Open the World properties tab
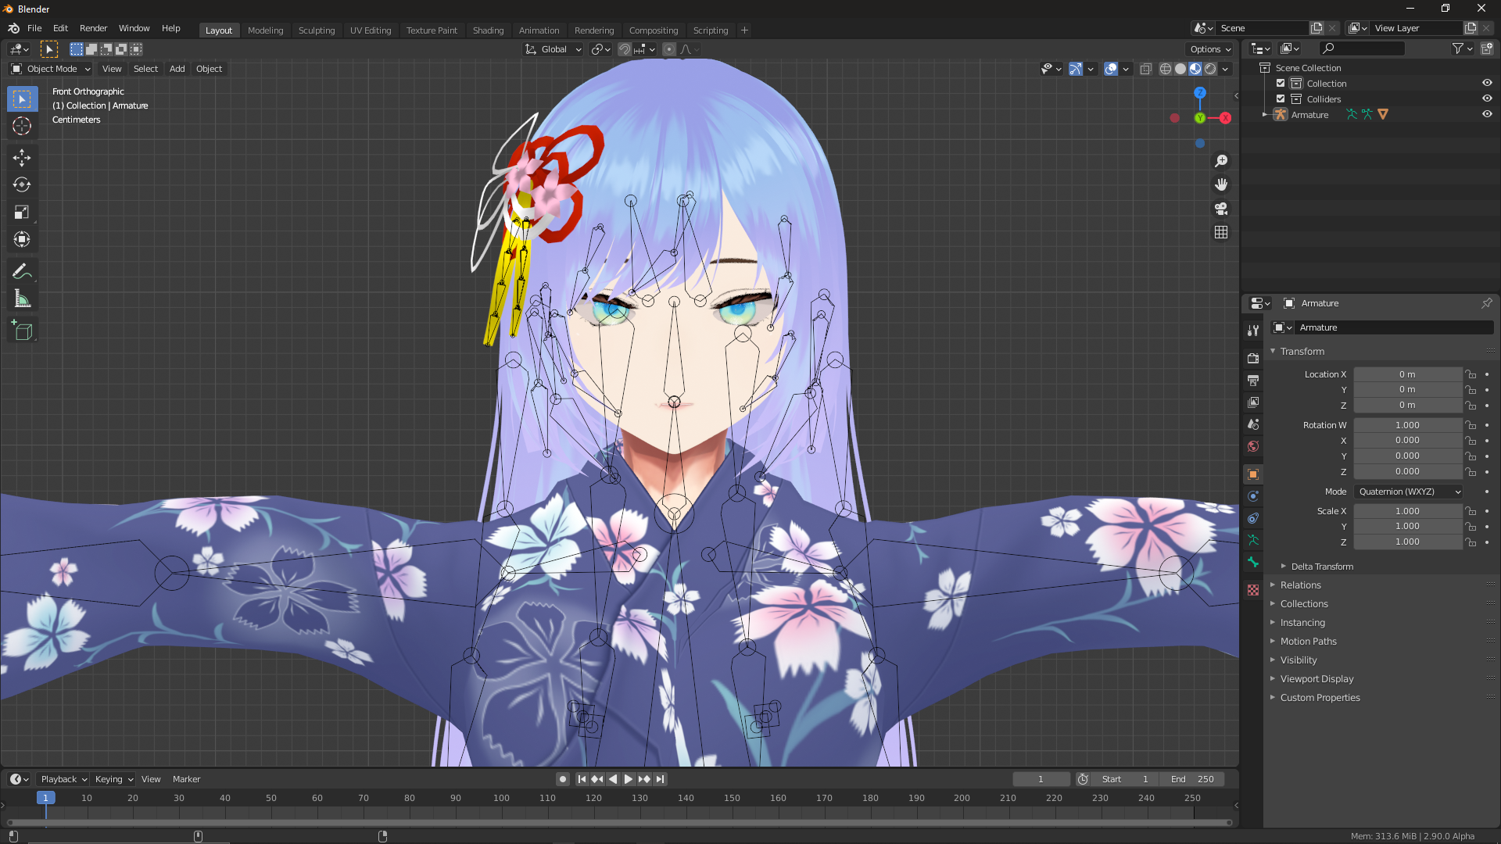Screen dimensions: 1501x844 1253,446
